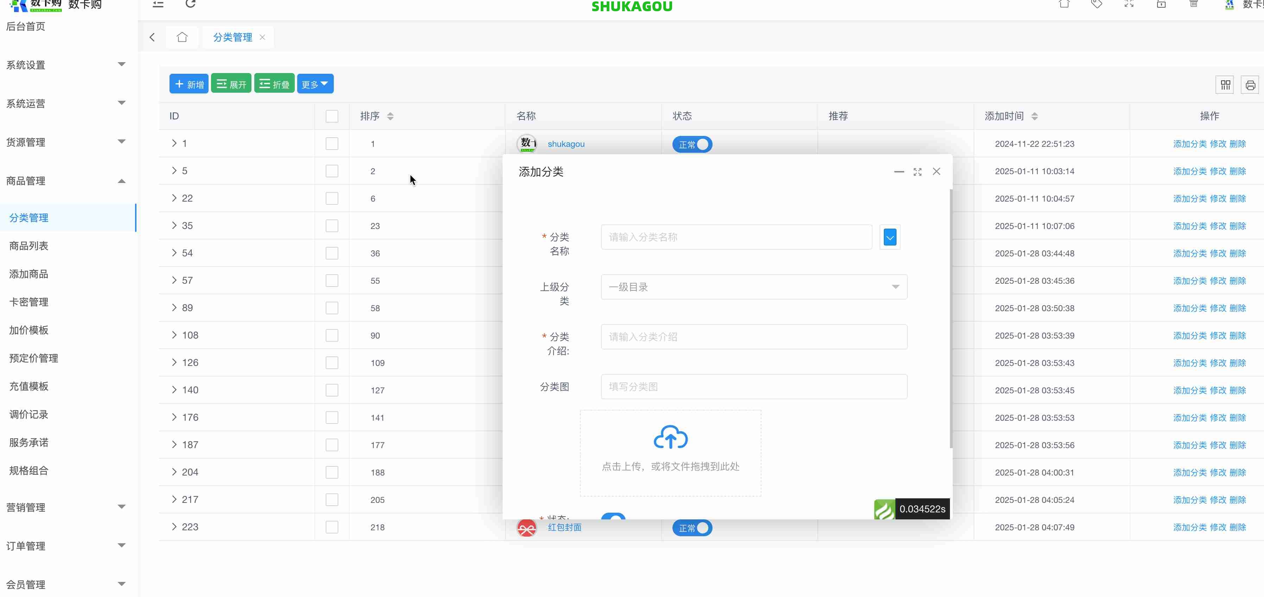This screenshot has height=597, width=1264.
Task: Check the select-all checkbox in table header
Action: (332, 116)
